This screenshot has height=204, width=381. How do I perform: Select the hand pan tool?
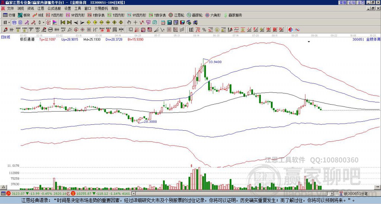click(129, 23)
